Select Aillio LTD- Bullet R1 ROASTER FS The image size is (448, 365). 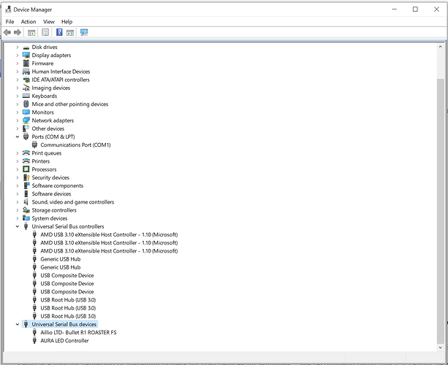click(78, 332)
